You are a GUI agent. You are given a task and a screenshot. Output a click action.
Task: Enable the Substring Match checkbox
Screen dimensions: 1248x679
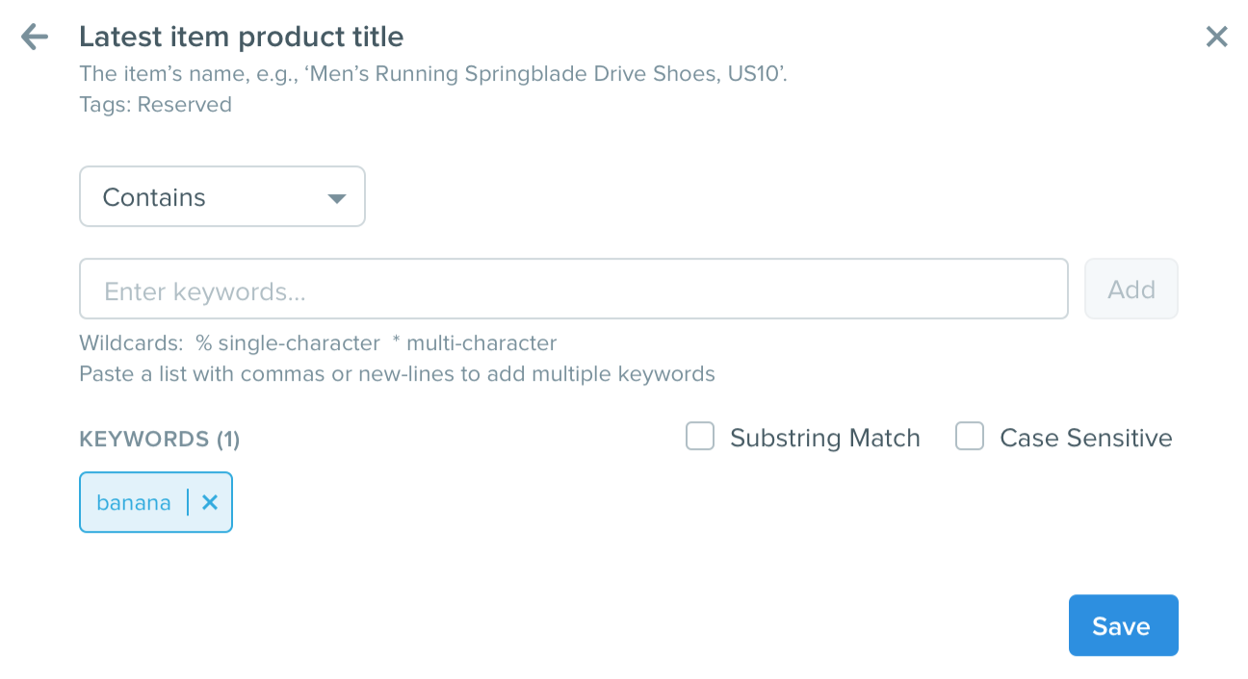pyautogui.click(x=700, y=437)
